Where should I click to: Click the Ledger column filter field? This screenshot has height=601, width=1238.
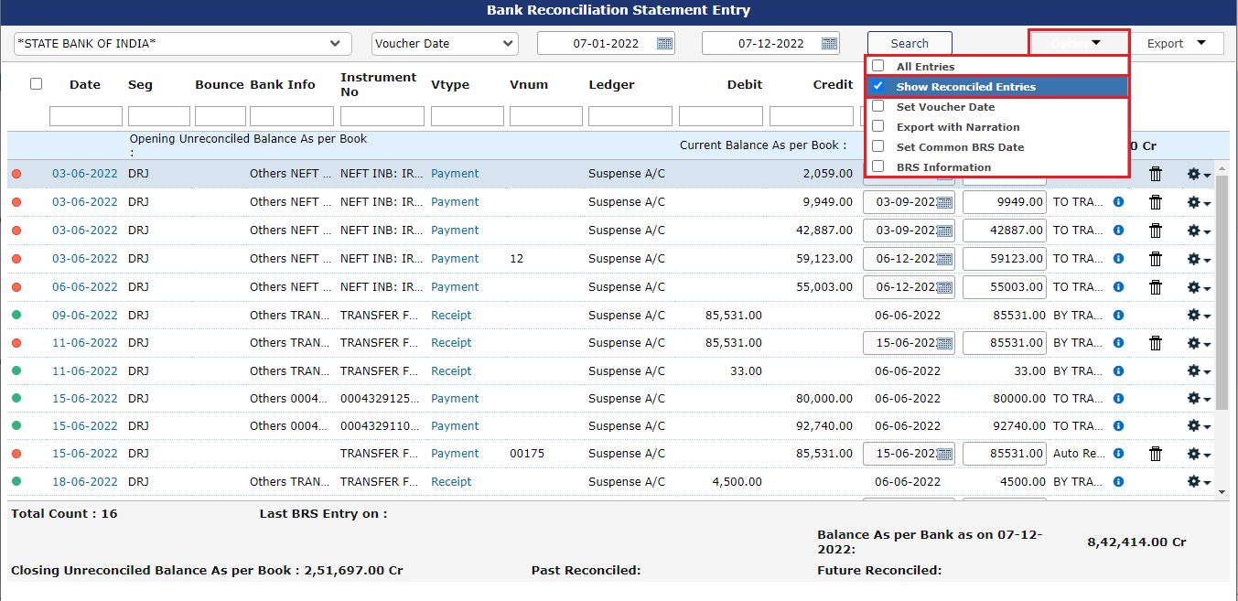(x=630, y=116)
